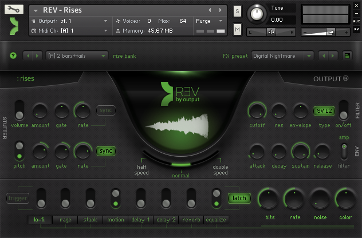The image size is (362, 238).
Task: Click the SV L2 filter type button
Action: [324, 110]
